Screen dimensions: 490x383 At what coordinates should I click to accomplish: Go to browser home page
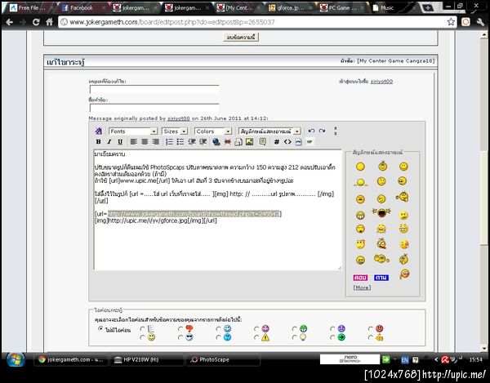pos(49,22)
